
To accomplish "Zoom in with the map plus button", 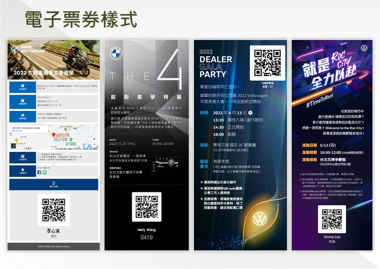I will coord(94,139).
